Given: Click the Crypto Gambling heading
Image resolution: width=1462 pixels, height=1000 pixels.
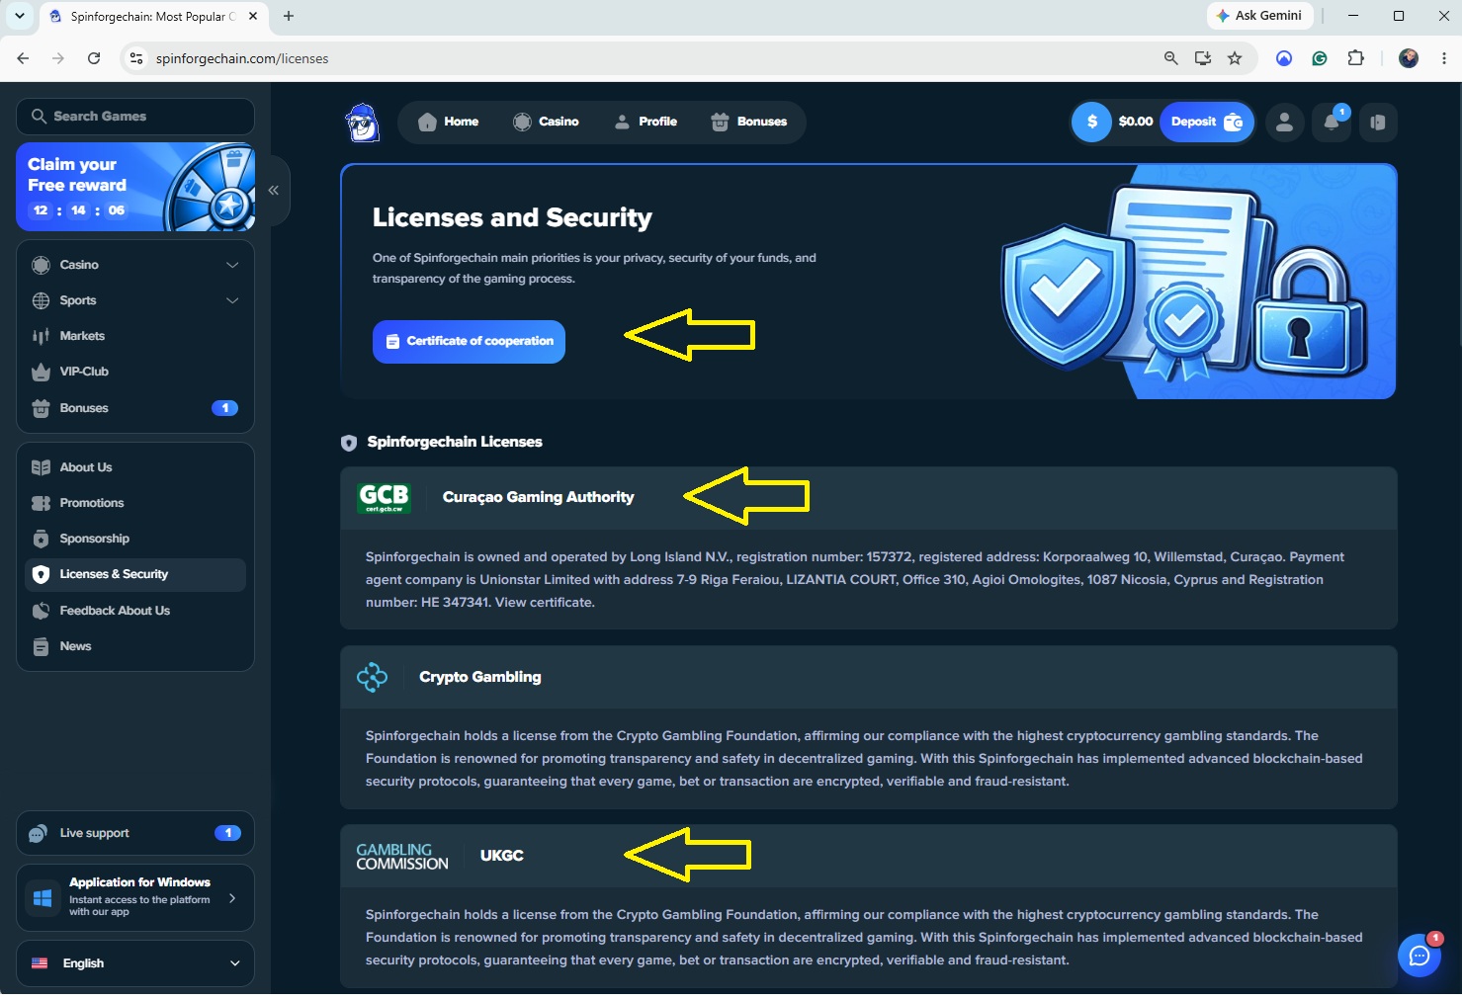Looking at the screenshot, I should click(x=480, y=677).
